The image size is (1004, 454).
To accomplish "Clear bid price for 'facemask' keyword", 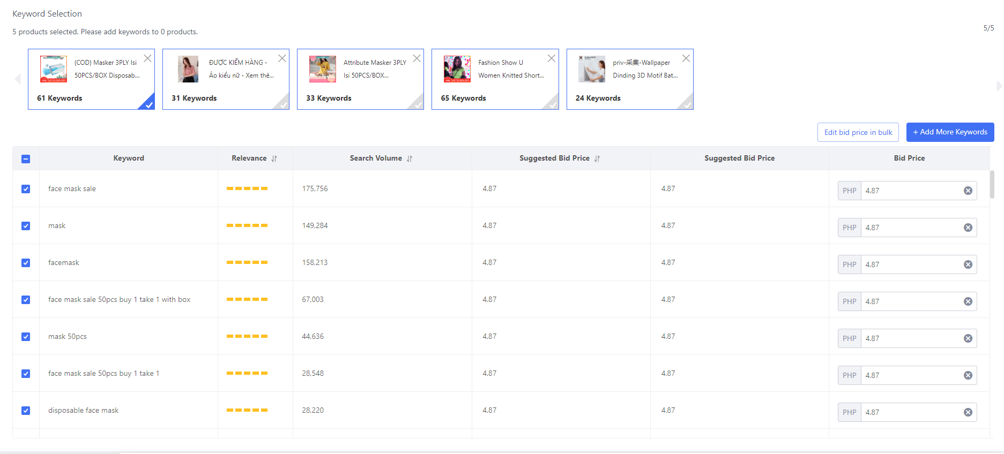I will point(968,264).
